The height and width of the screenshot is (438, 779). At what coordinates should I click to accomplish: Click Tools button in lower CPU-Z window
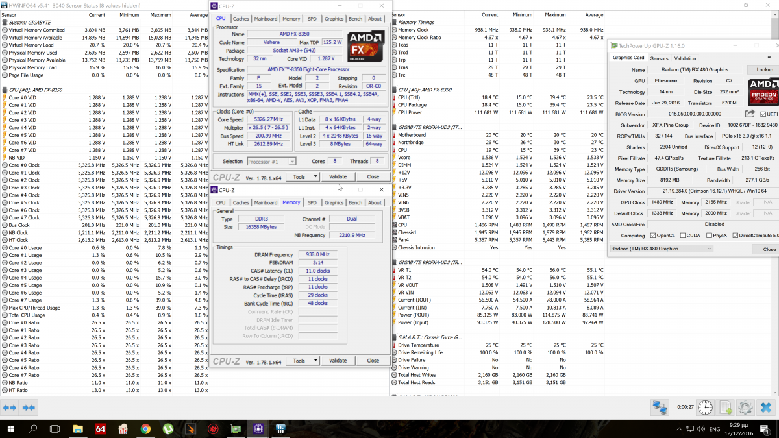point(299,361)
